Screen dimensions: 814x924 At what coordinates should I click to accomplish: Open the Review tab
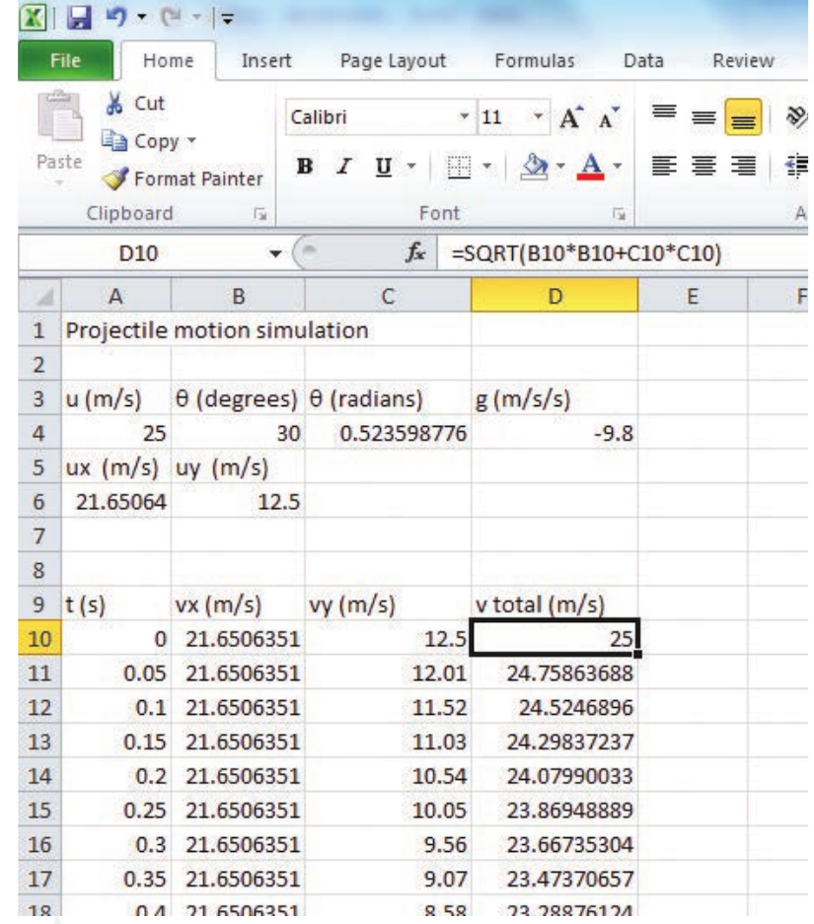pos(743,60)
